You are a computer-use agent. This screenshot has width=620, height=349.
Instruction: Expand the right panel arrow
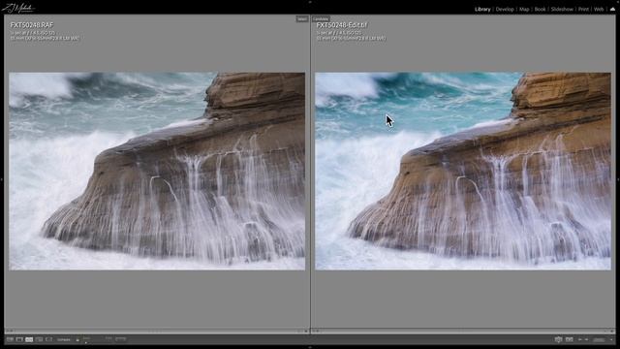click(618, 179)
